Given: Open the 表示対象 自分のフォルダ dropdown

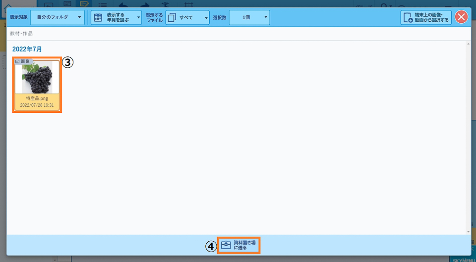Looking at the screenshot, I should pyautogui.click(x=57, y=18).
